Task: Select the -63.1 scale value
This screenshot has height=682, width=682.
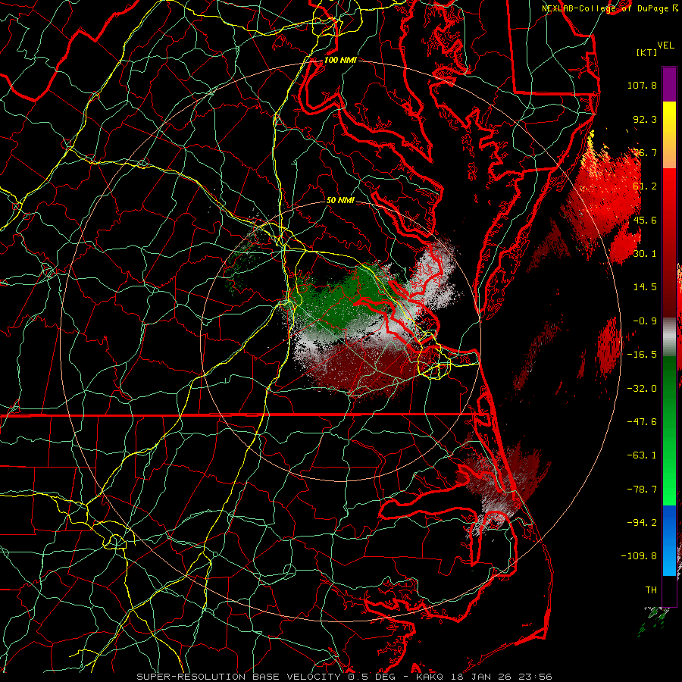Action: 642,455
